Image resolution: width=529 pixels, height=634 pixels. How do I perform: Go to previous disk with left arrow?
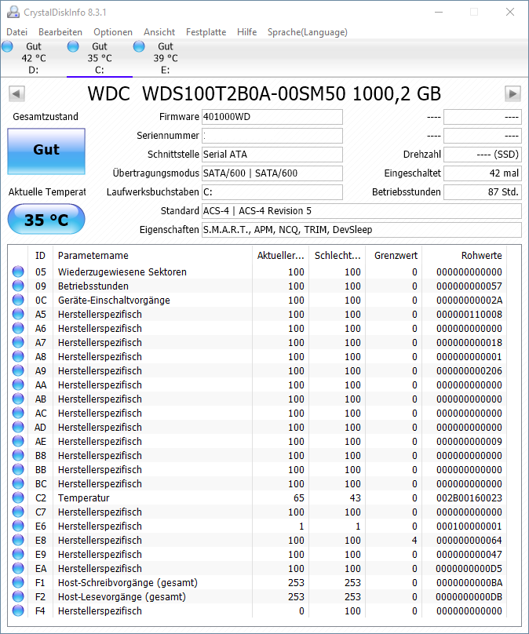16,94
